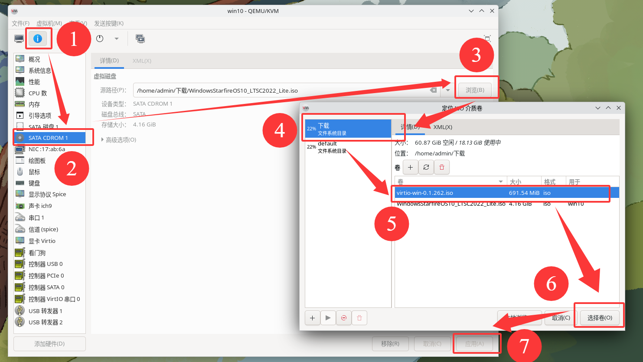Screen dimensions: 643x362
Task: Click 取消(C) in volume dialog
Action: 561,318
